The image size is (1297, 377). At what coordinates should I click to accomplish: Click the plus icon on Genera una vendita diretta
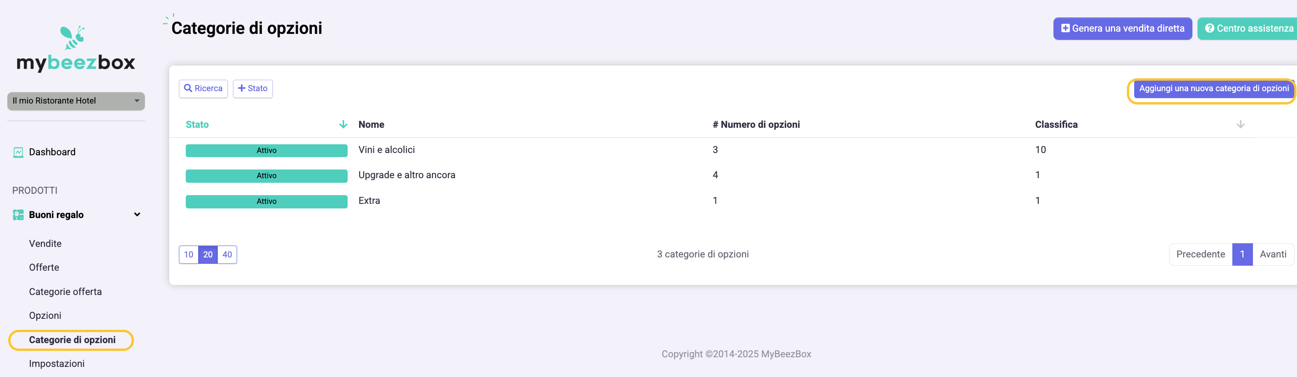point(1065,29)
